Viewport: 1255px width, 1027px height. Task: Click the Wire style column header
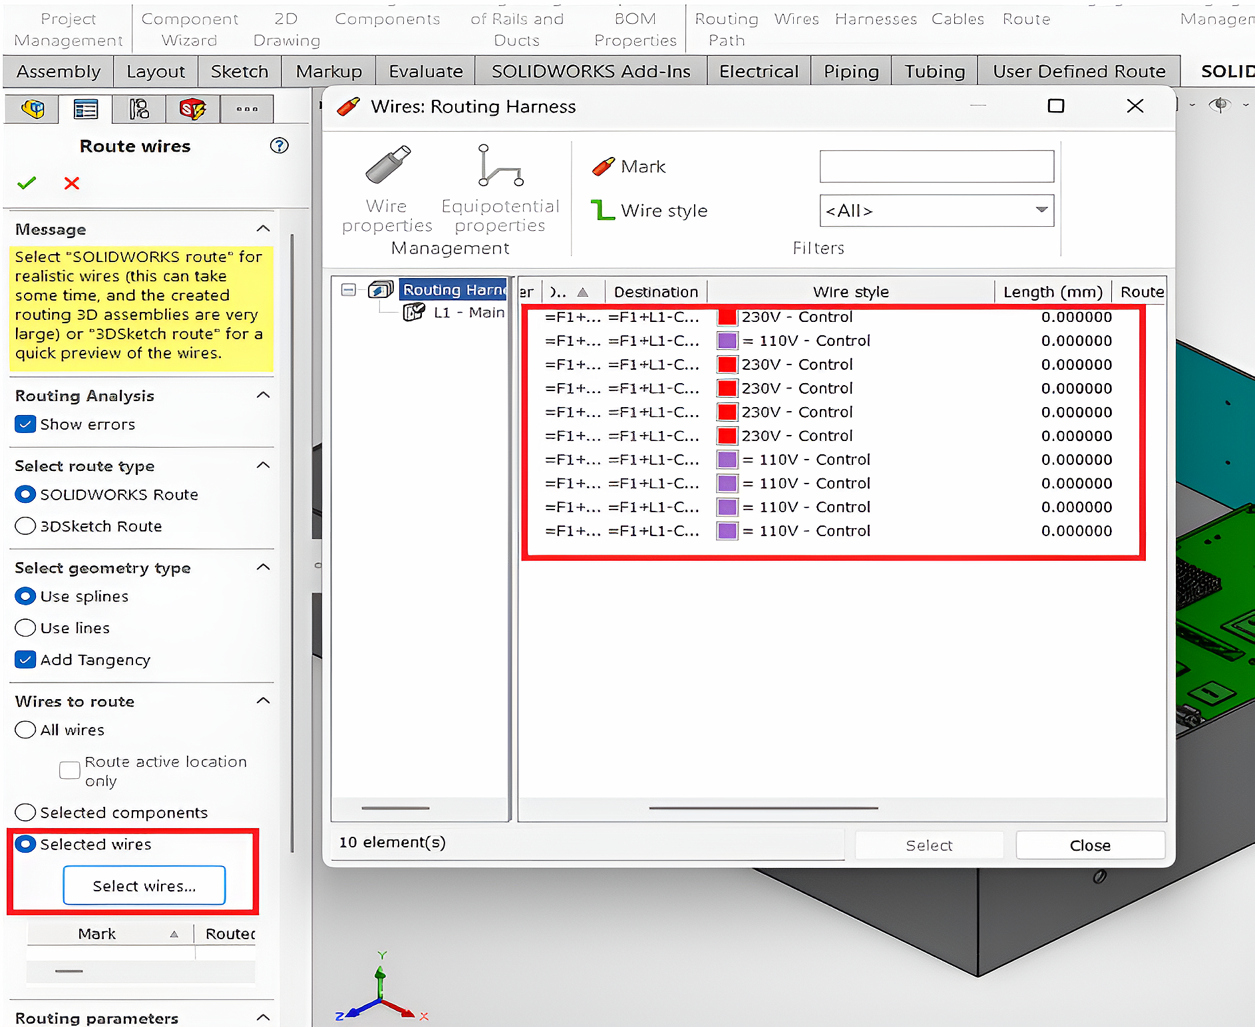pos(850,292)
